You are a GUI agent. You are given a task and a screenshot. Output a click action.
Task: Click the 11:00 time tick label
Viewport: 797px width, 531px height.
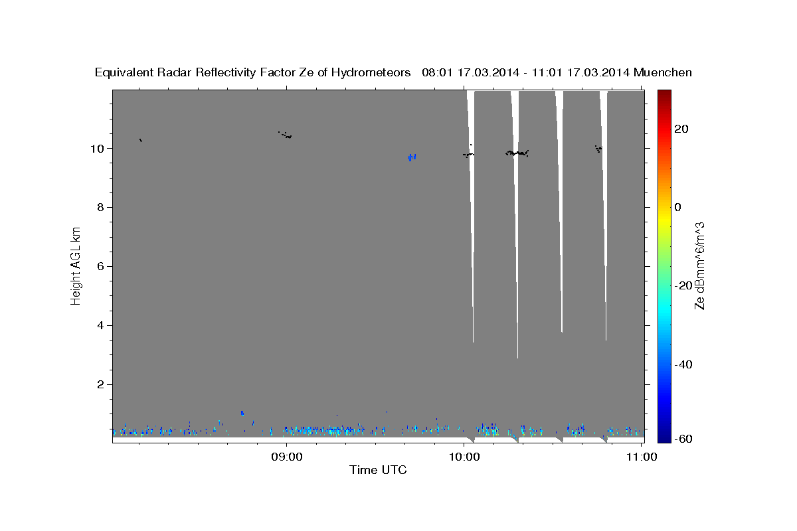click(x=642, y=457)
